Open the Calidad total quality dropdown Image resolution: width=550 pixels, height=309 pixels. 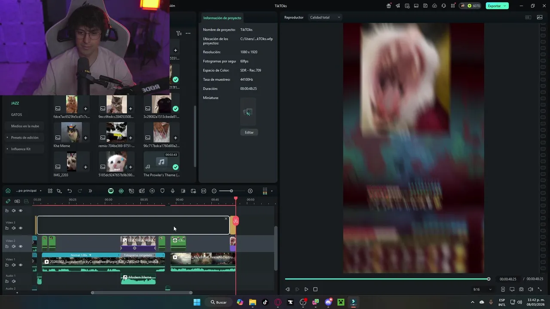[x=325, y=18]
